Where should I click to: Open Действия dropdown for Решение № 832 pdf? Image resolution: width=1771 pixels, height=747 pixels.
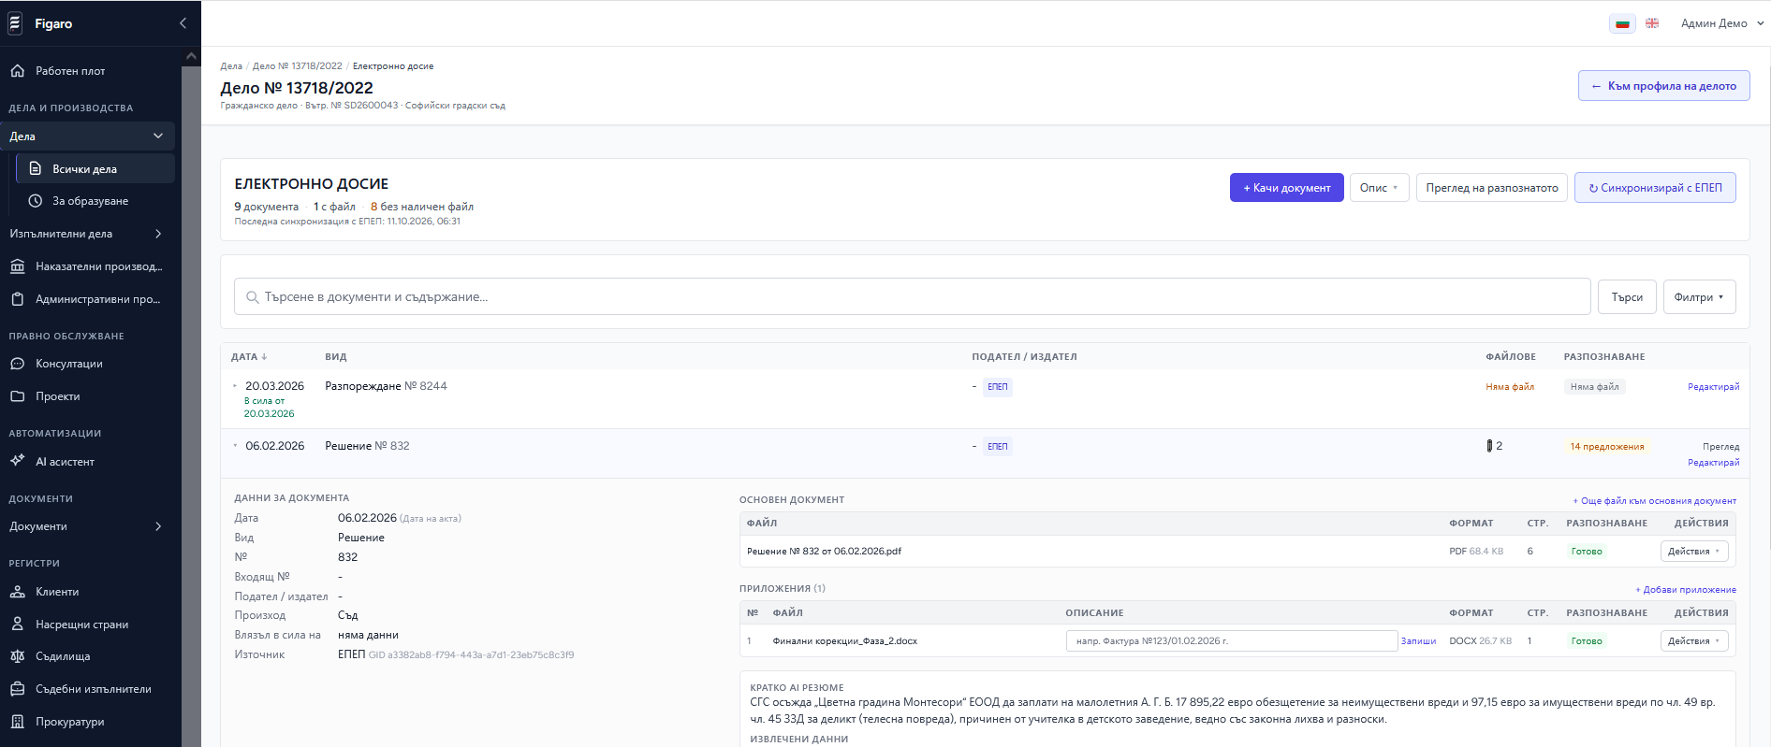(x=1694, y=552)
